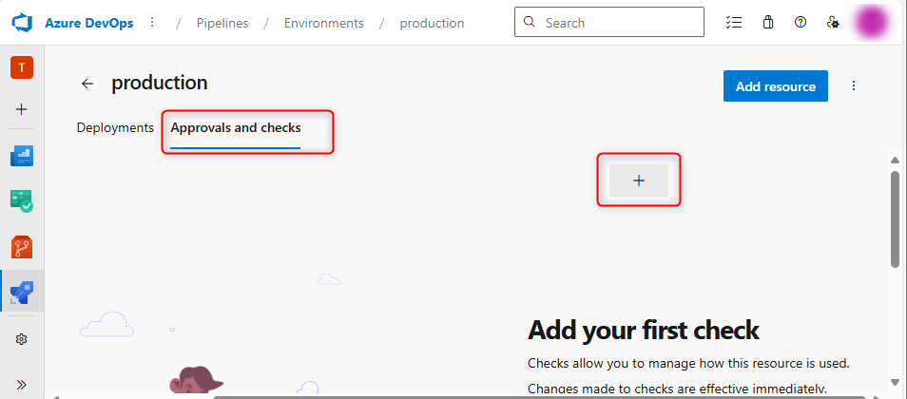Image resolution: width=907 pixels, height=399 pixels.
Task: Click the Azure DevOps logo icon
Action: pos(23,23)
